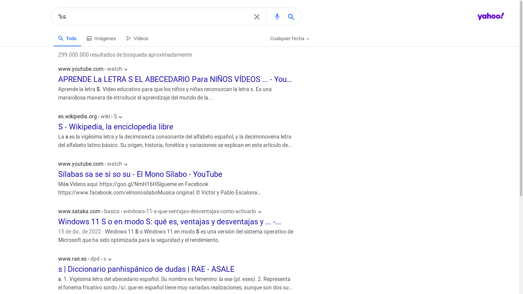This screenshot has width=523, height=294.
Task: Expand the arrow beside es.wikipedia.org › wiki › S
Action: pos(120,117)
